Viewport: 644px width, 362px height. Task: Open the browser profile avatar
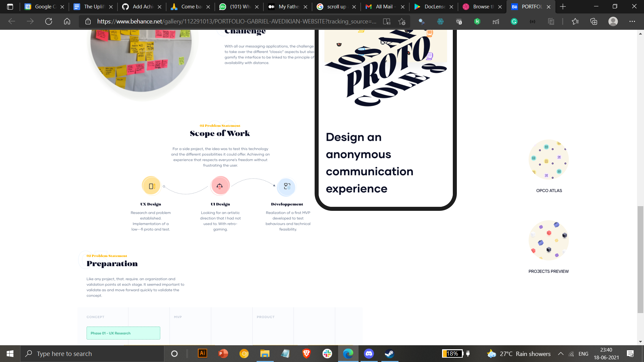point(613,21)
